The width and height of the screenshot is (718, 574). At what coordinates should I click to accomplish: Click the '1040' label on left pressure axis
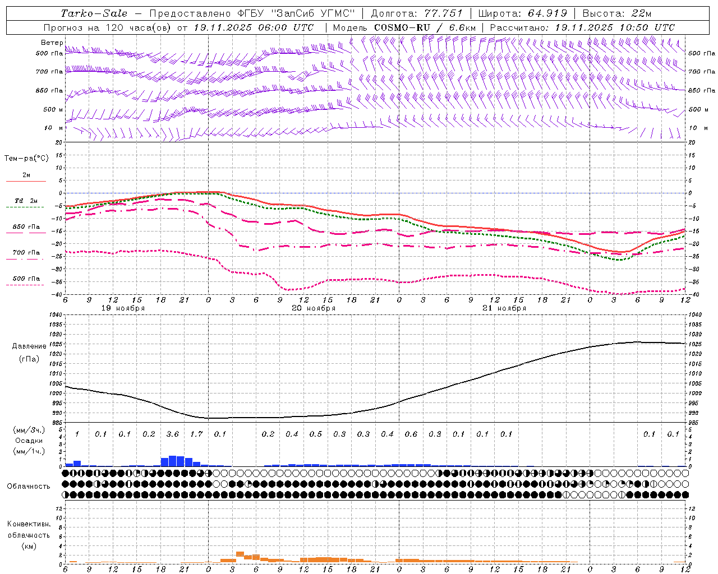tap(55, 314)
